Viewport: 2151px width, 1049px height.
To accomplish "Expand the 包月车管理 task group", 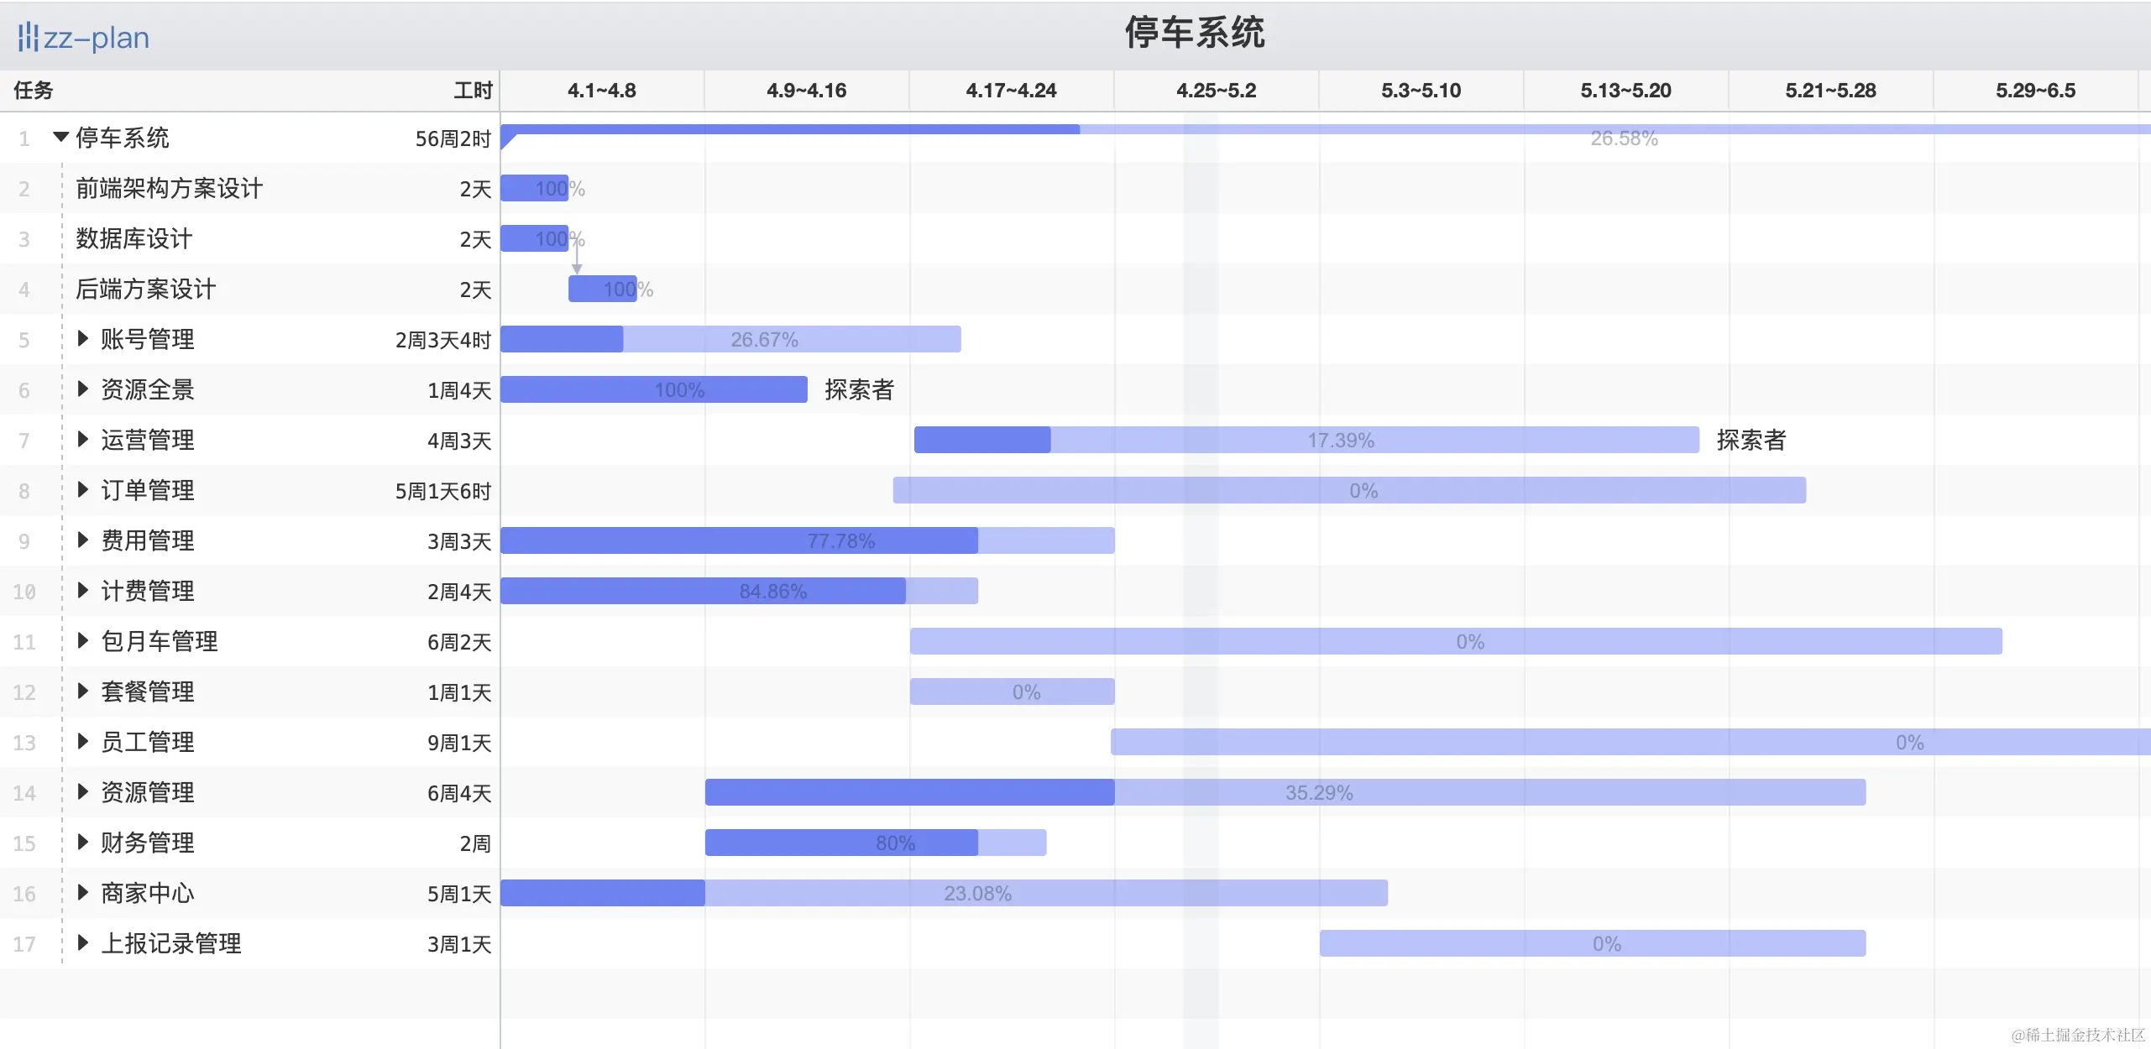I will (x=82, y=640).
